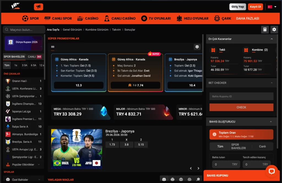Viewport: 282px width, 183px height.
Task: Select the 1s time filter
Action: click(x=16, y=65)
